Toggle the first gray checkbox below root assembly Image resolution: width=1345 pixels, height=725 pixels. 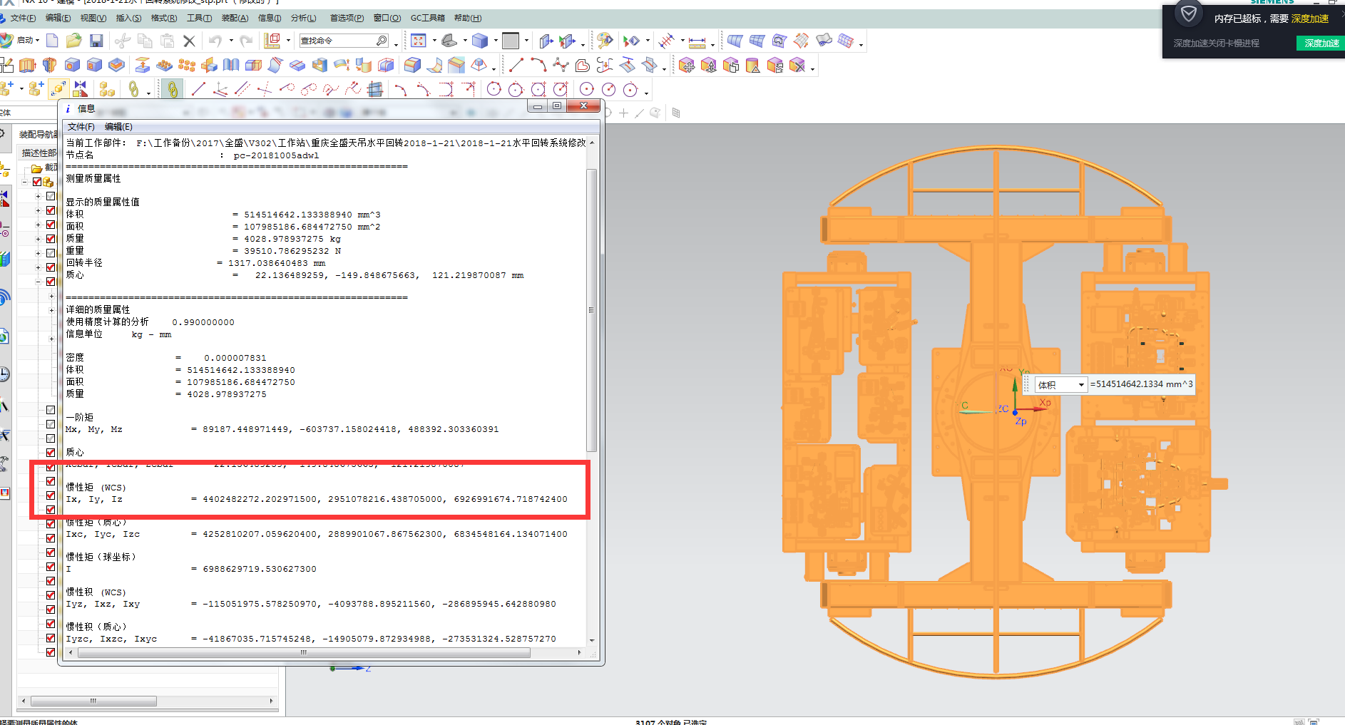(51, 196)
